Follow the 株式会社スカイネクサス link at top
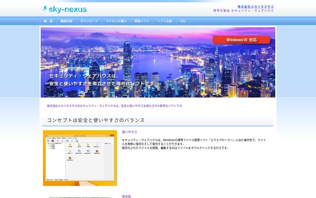Viewport: 316px width, 198px height. pos(256,6)
